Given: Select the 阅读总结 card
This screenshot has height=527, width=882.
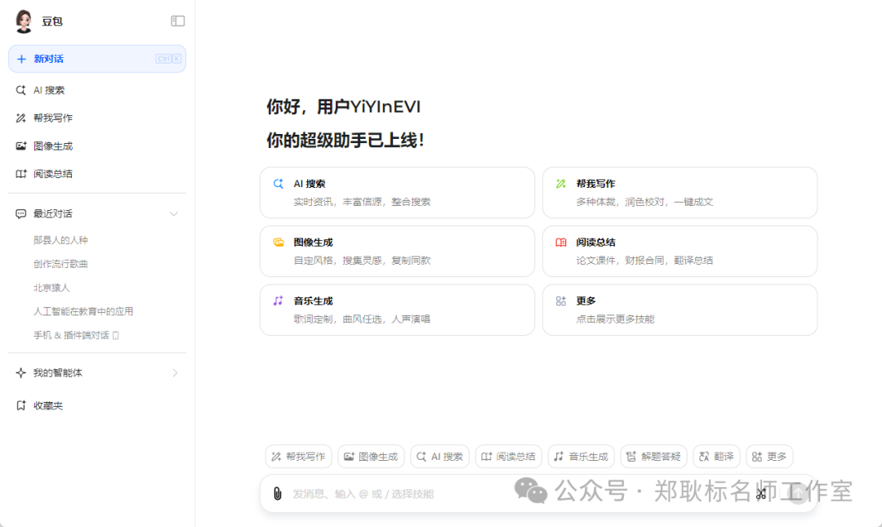Looking at the screenshot, I should pos(679,251).
